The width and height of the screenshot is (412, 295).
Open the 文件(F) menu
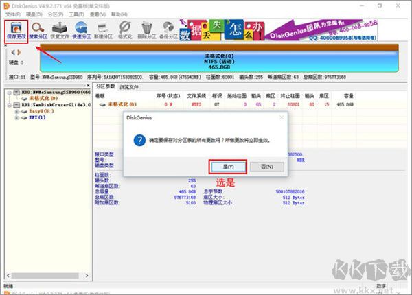coord(13,14)
